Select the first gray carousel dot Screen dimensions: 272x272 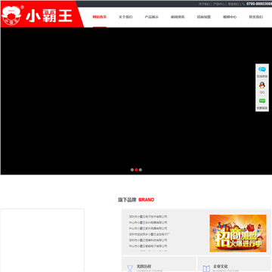(132, 170)
